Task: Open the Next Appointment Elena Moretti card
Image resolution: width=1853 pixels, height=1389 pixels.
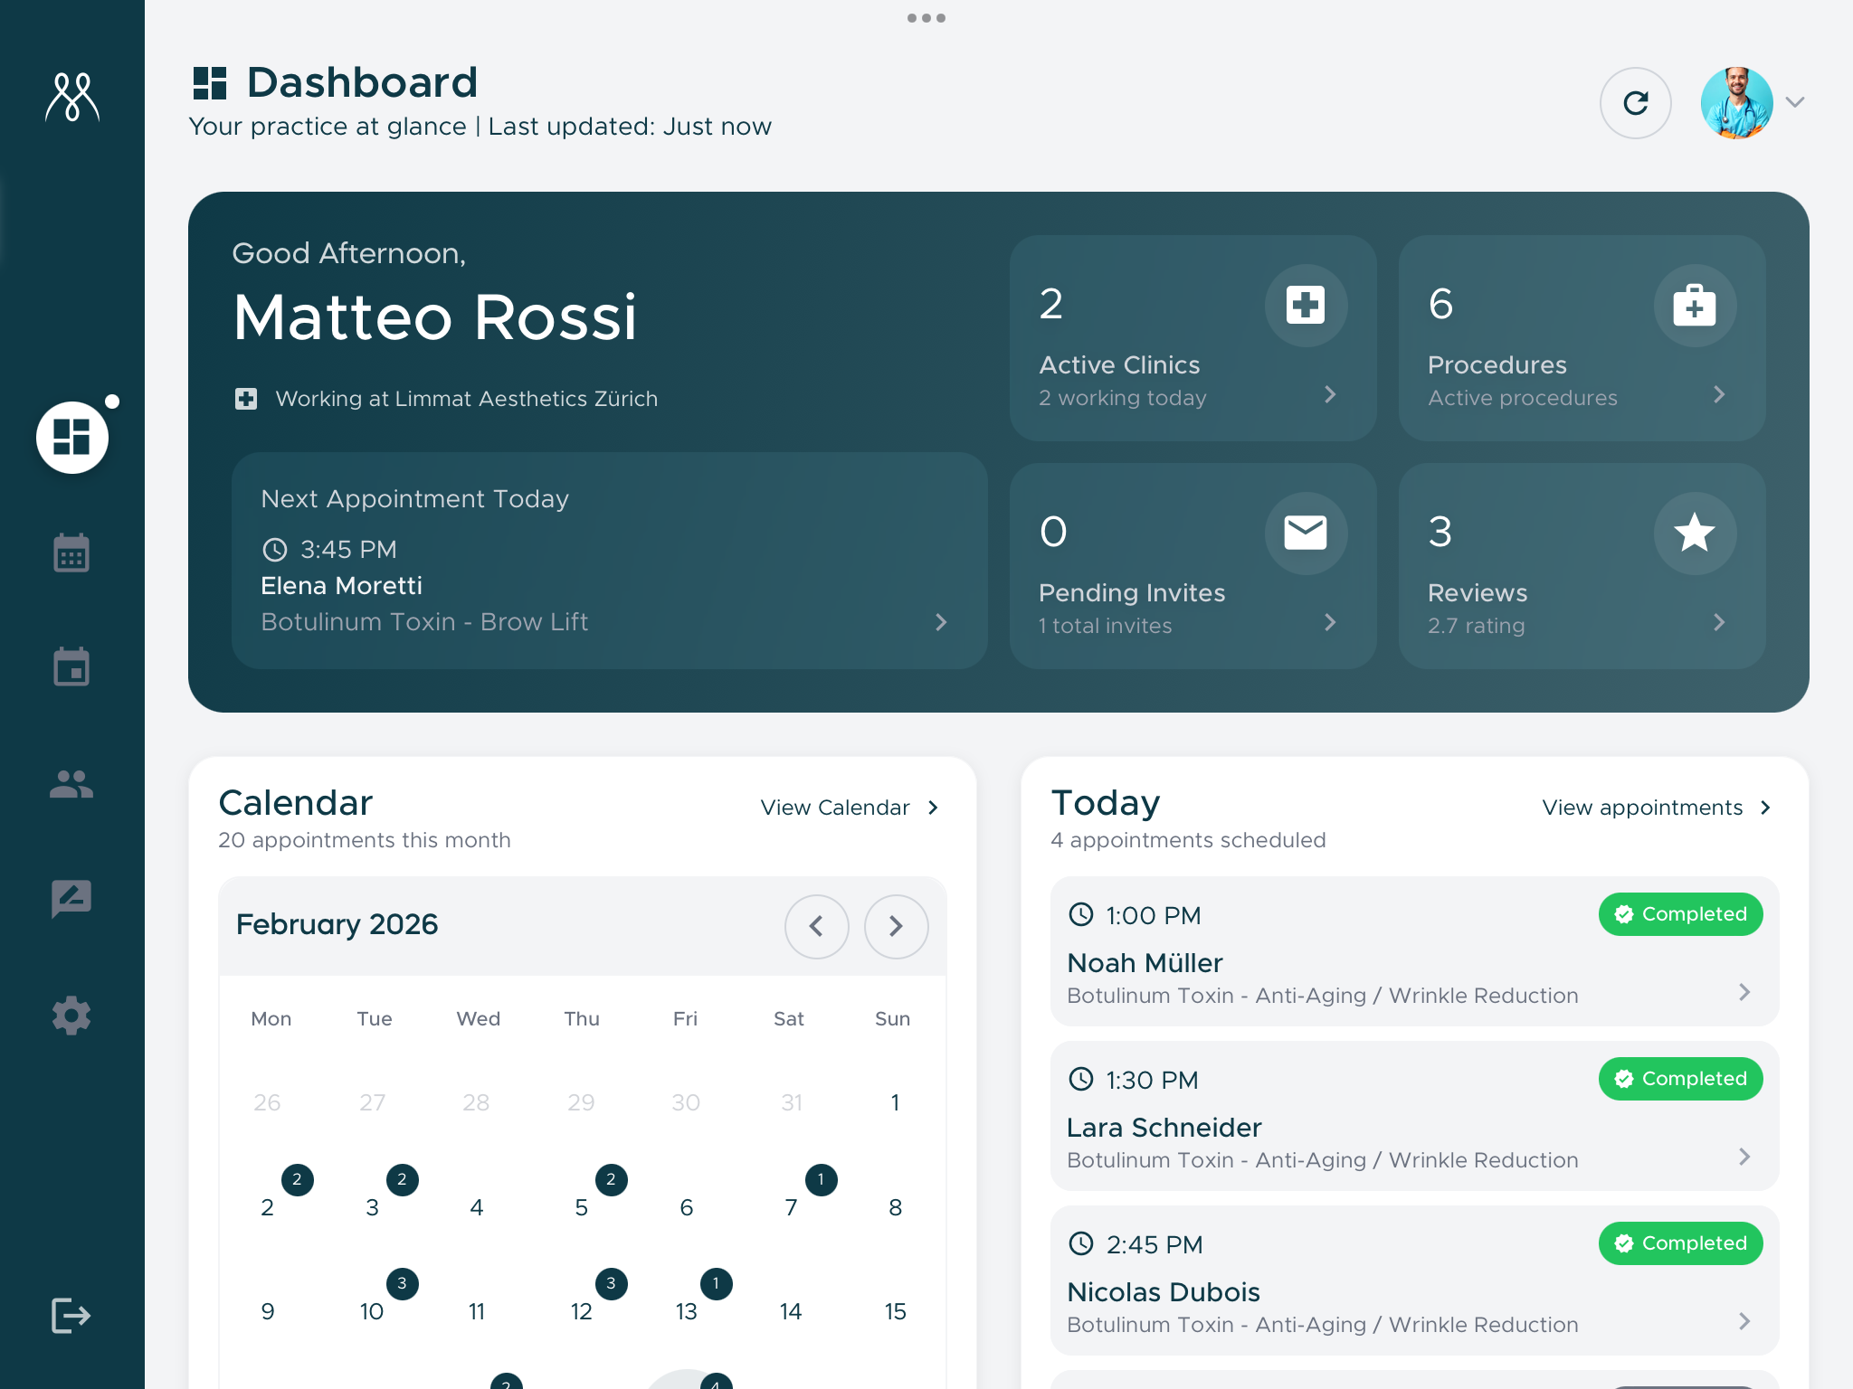Action: (608, 561)
